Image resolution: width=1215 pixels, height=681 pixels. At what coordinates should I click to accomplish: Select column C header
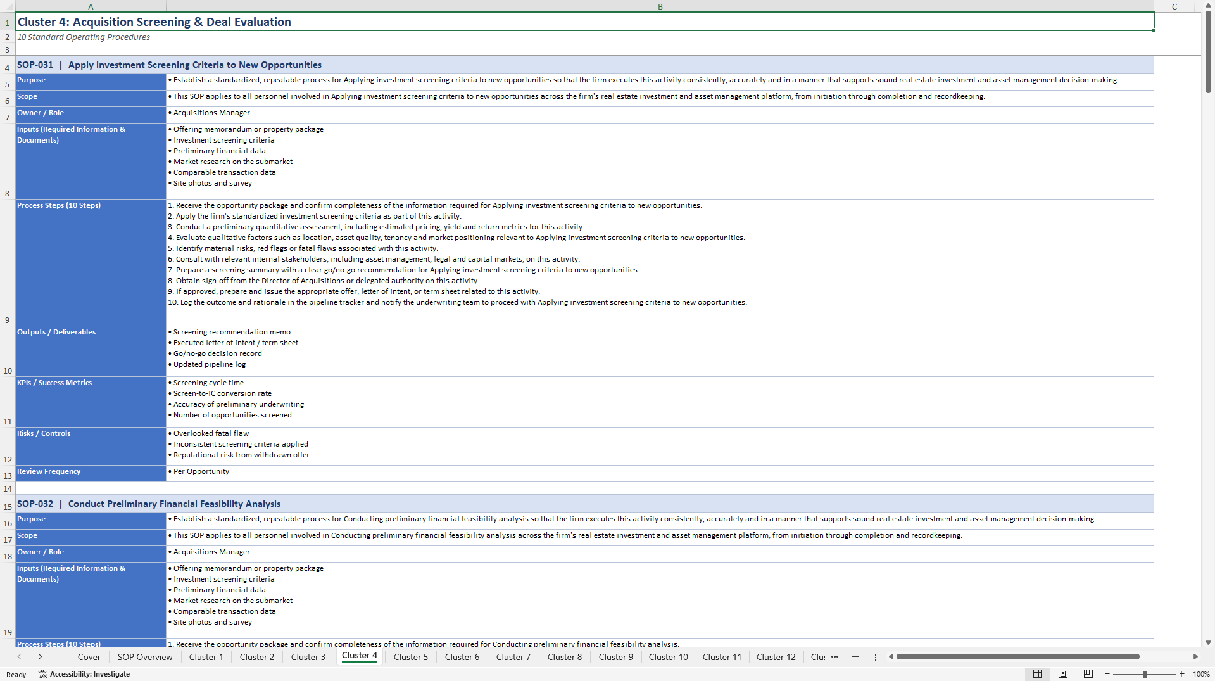(x=1174, y=6)
